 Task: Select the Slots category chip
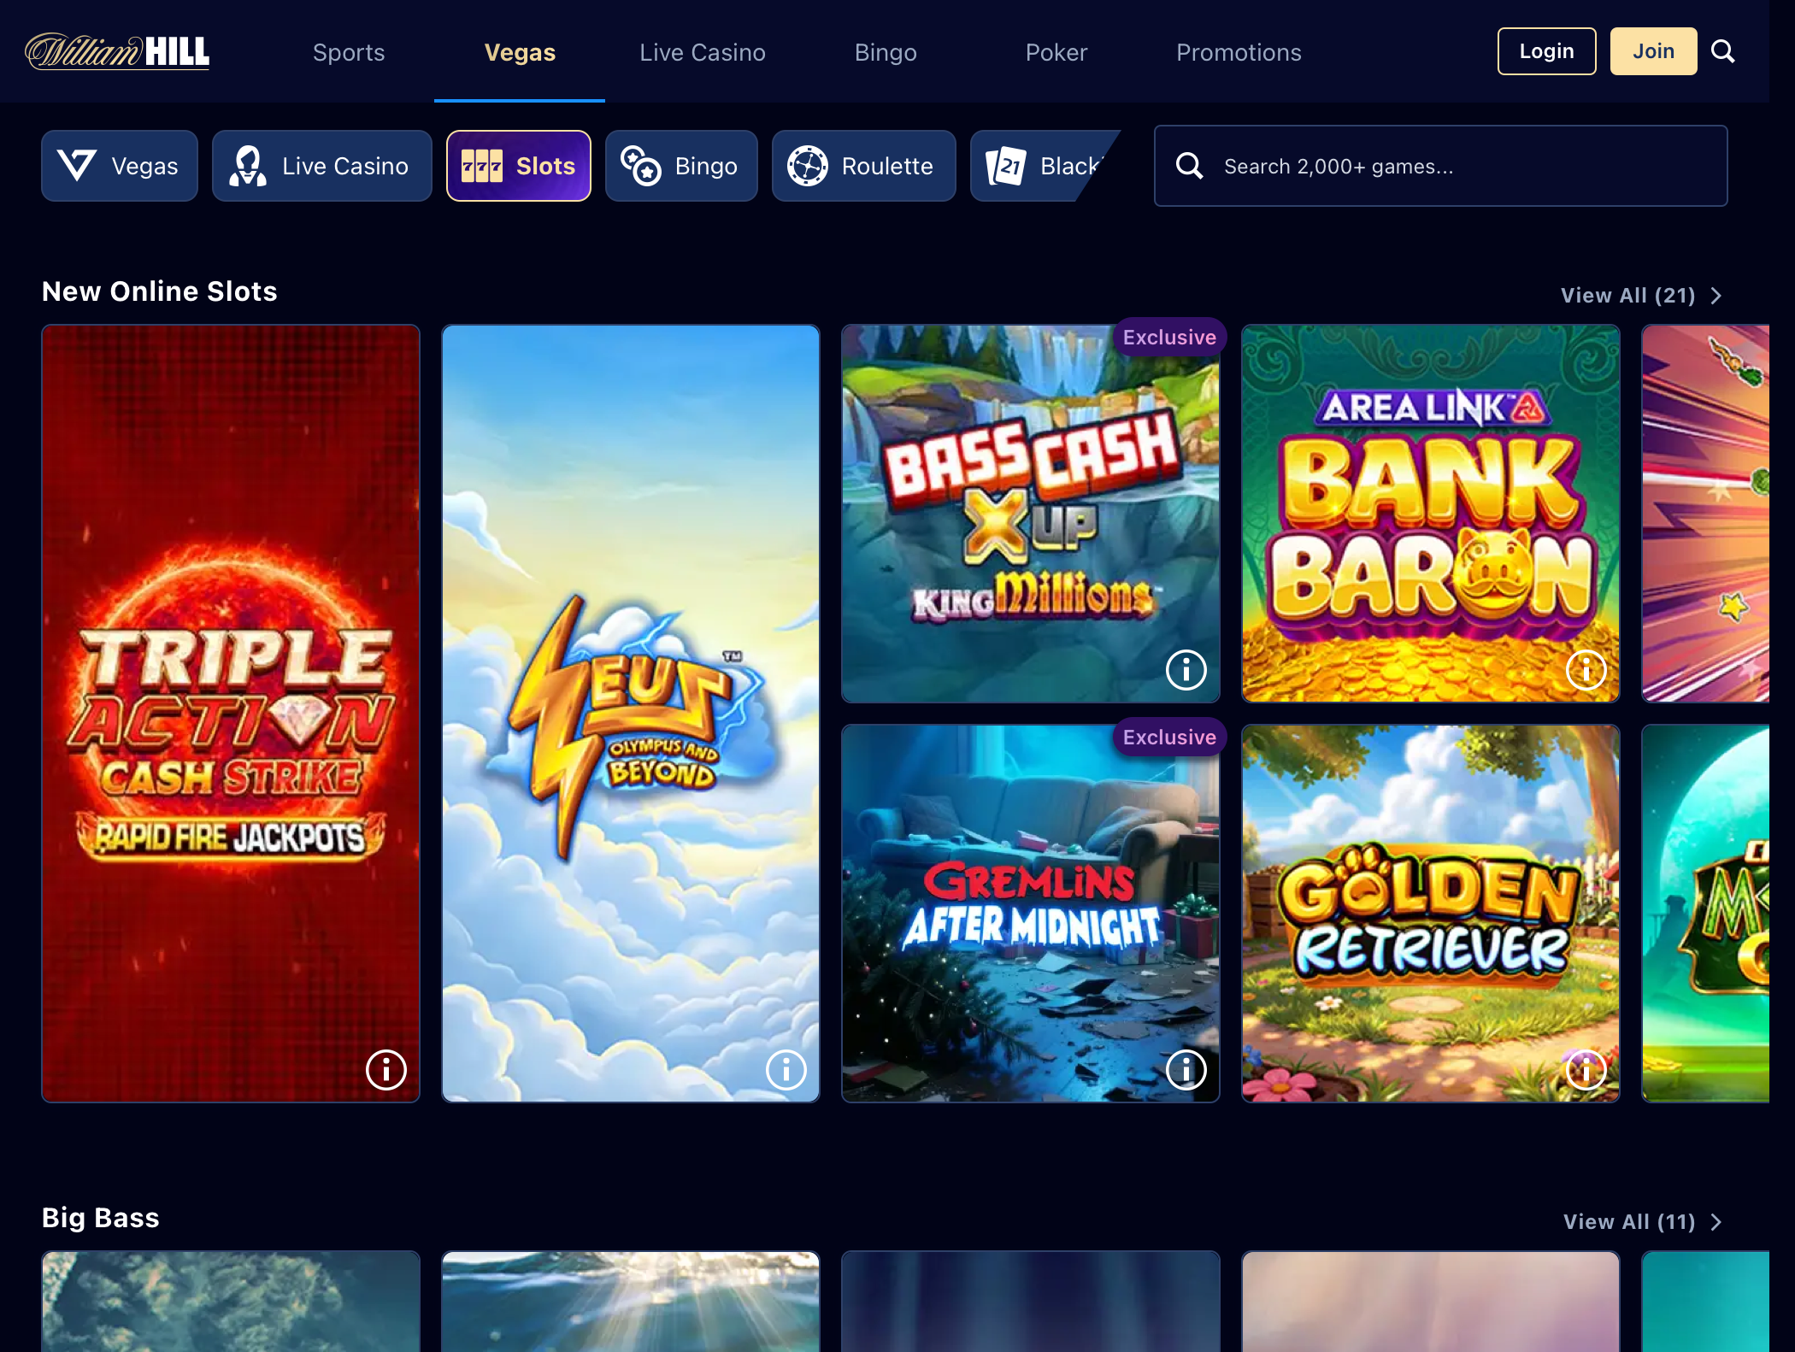(x=518, y=166)
